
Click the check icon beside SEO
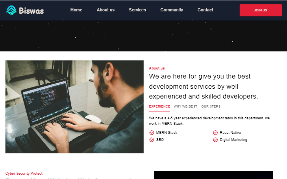(x=152, y=140)
